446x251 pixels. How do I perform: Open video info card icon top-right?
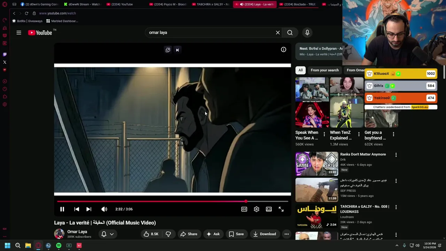[x=284, y=50]
